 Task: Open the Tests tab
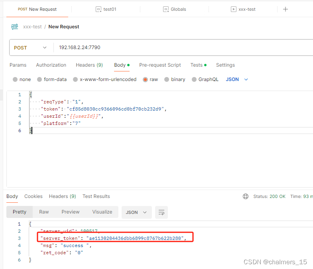click(199, 65)
